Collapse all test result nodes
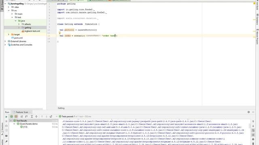This screenshot has width=259, height=145. (x=36, y=116)
